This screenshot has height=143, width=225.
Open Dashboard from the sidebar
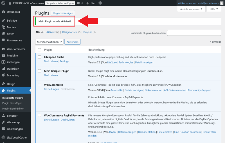[x=13, y=12]
